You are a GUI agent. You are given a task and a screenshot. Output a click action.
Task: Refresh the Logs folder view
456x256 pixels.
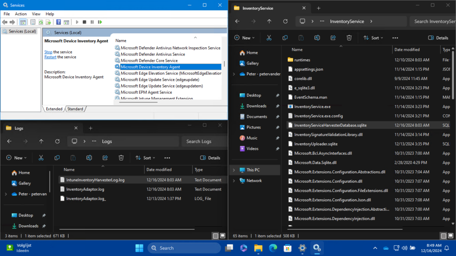(57, 141)
